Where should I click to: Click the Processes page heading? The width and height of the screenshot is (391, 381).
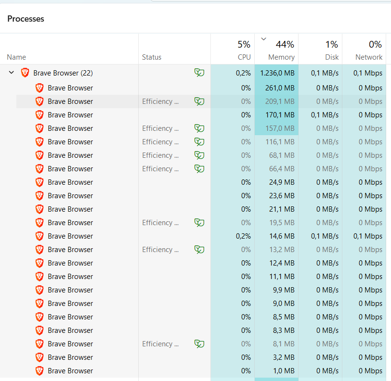26,19
